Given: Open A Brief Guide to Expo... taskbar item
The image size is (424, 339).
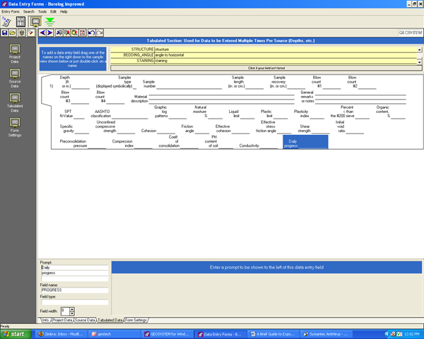Looking at the screenshot, I should point(273,334).
